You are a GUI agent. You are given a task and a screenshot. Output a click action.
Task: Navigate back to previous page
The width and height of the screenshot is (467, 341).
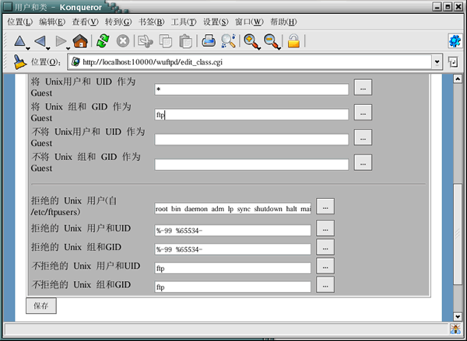pos(40,41)
